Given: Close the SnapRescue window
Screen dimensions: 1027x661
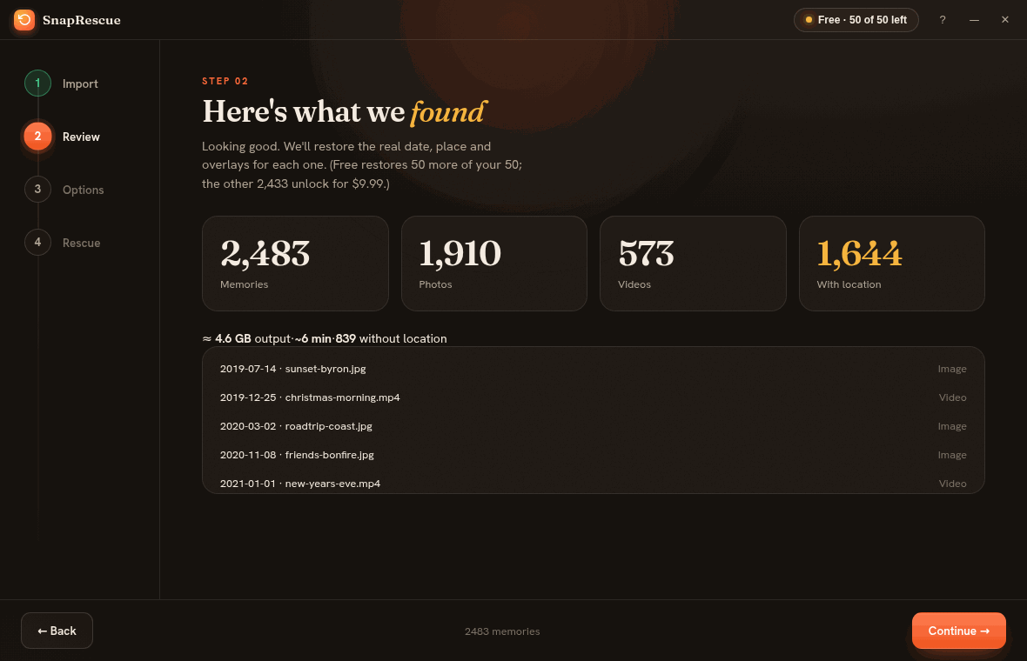Looking at the screenshot, I should point(1004,20).
